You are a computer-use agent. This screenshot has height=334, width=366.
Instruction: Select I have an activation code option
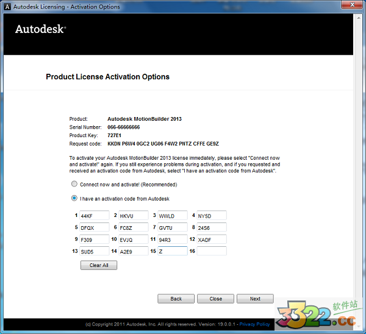tap(74, 198)
